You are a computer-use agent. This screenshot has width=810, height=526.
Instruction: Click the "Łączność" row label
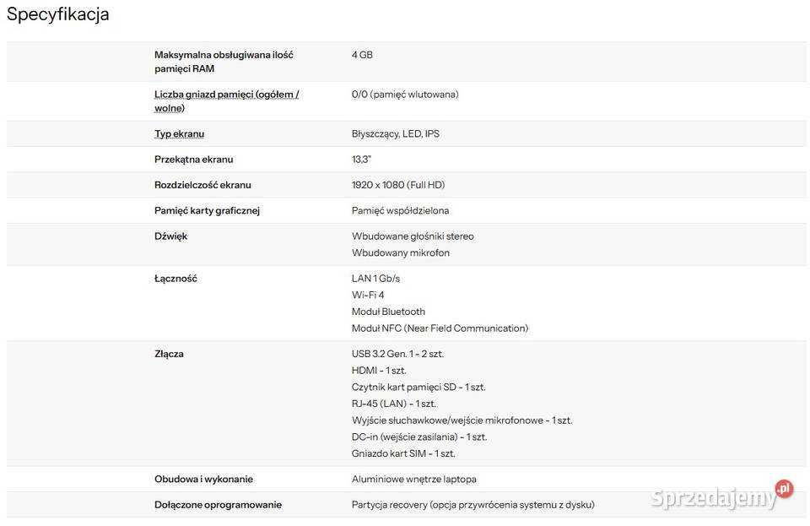click(175, 278)
